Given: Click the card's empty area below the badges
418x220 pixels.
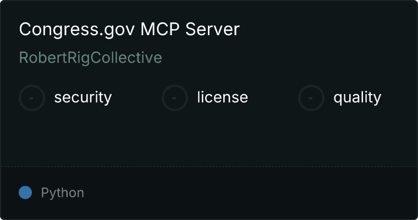Looking at the screenshot, I should 209,139.
